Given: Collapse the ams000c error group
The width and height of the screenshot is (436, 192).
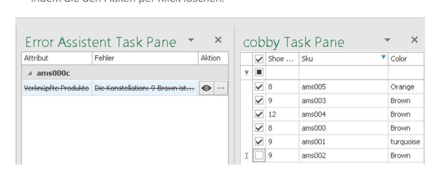Looking at the screenshot, I should pos(30,73).
